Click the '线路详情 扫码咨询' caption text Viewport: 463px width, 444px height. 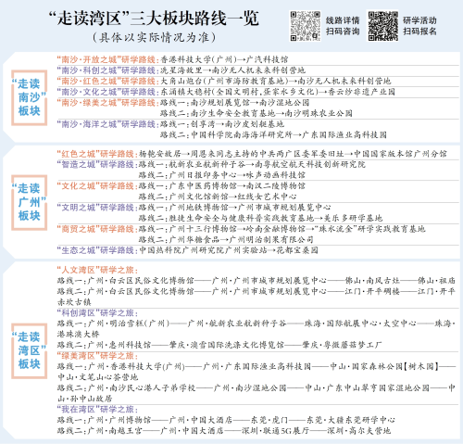[x=343, y=26]
